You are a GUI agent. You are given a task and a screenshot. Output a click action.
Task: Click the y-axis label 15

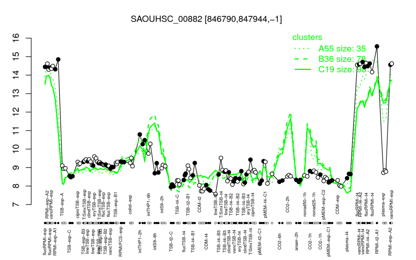[x=16, y=57]
